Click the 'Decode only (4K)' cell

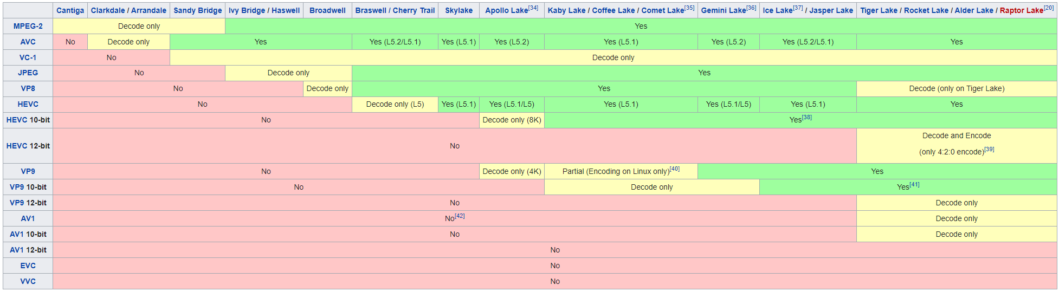(x=512, y=171)
